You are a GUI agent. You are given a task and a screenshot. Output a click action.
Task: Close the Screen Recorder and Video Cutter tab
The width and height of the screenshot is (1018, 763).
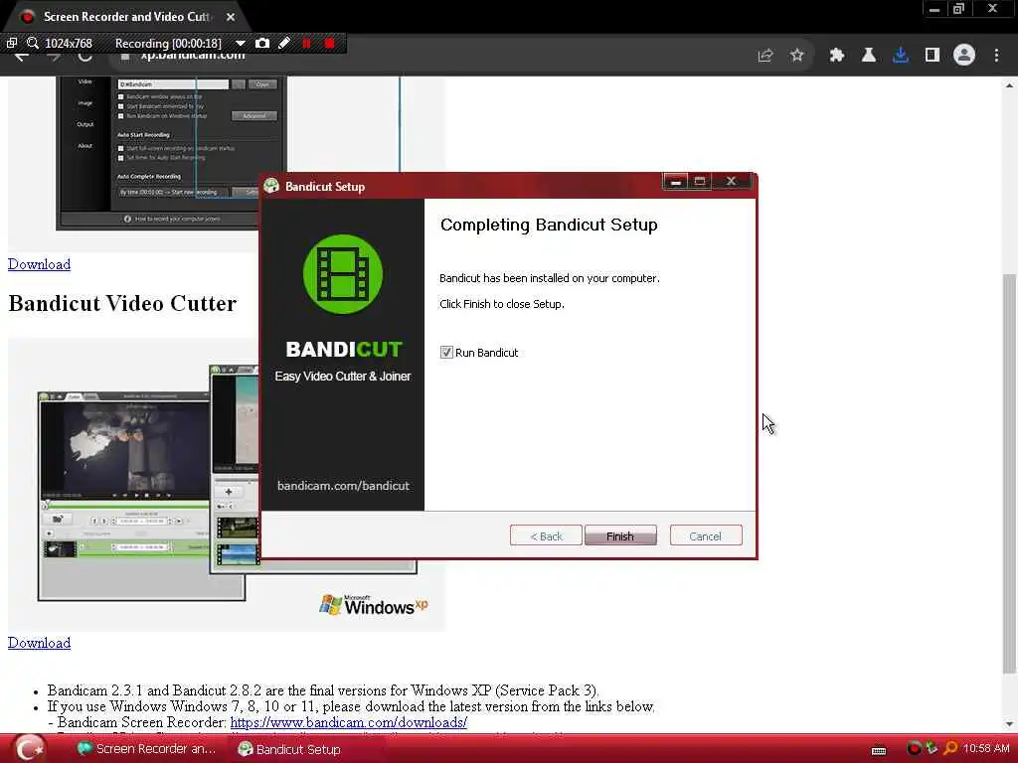231,17
